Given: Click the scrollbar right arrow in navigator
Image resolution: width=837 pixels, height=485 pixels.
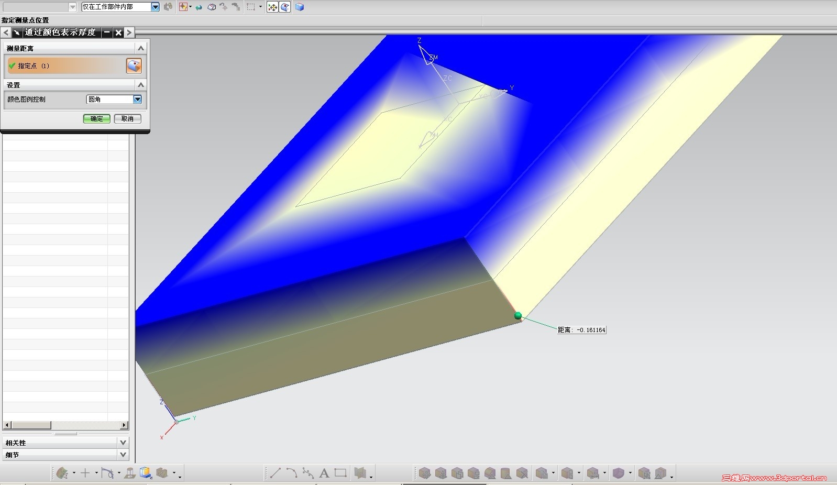Looking at the screenshot, I should pyautogui.click(x=124, y=425).
